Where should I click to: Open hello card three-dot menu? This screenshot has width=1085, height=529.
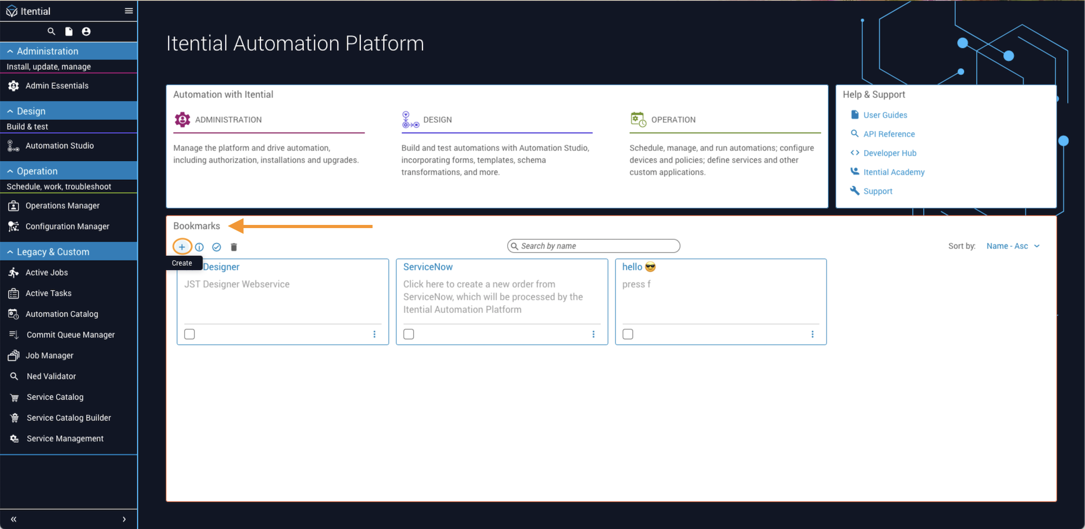tap(813, 334)
